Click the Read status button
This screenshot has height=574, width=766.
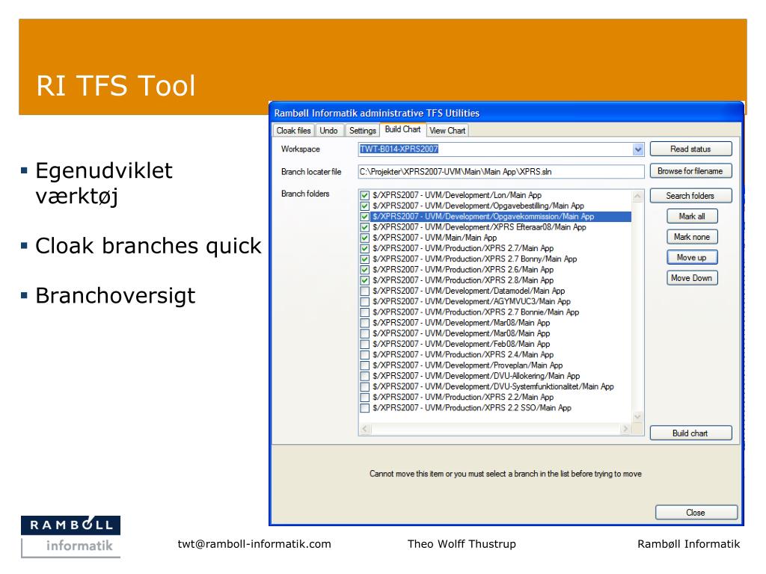tap(690, 149)
